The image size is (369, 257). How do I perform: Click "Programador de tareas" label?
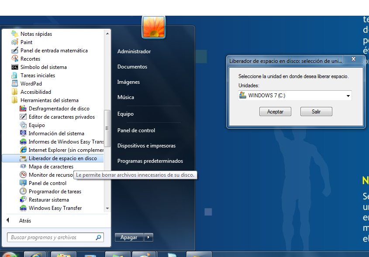55,192
